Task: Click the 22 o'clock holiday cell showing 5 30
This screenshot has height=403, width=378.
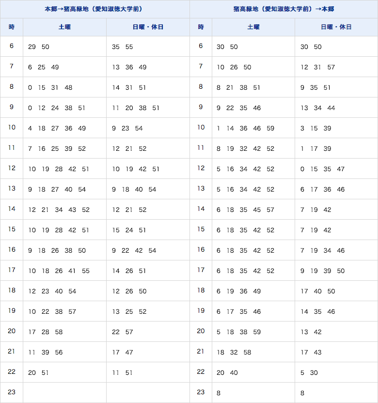Action: tap(336, 373)
